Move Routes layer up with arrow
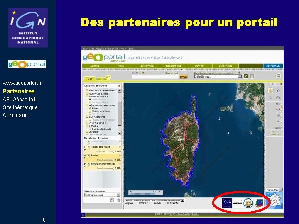 click(x=85, y=155)
